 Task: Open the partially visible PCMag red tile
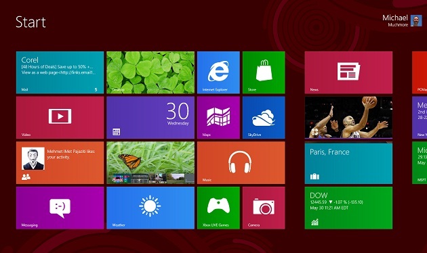pyautogui.click(x=420, y=72)
